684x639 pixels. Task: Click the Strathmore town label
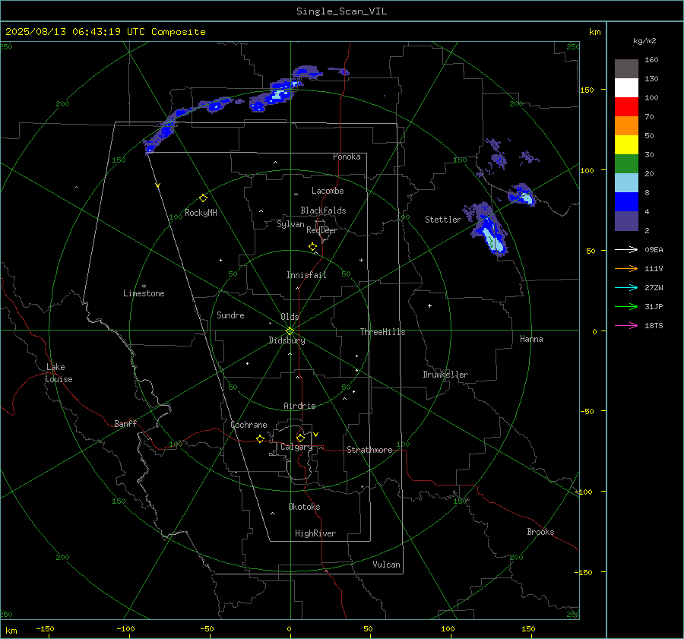[x=369, y=450]
